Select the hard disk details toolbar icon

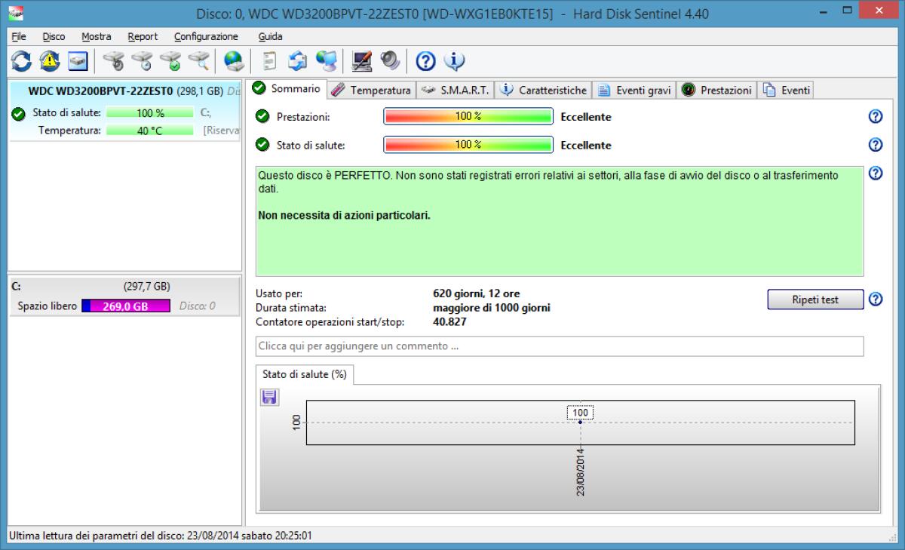[x=77, y=62]
